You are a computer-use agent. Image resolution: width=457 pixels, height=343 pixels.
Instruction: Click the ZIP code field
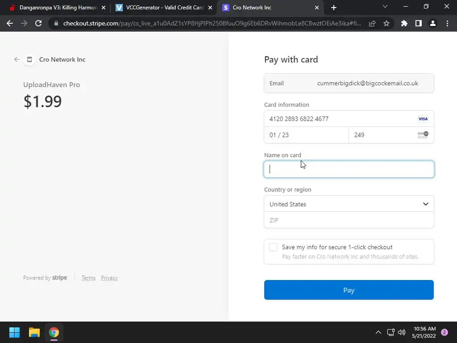pyautogui.click(x=349, y=220)
